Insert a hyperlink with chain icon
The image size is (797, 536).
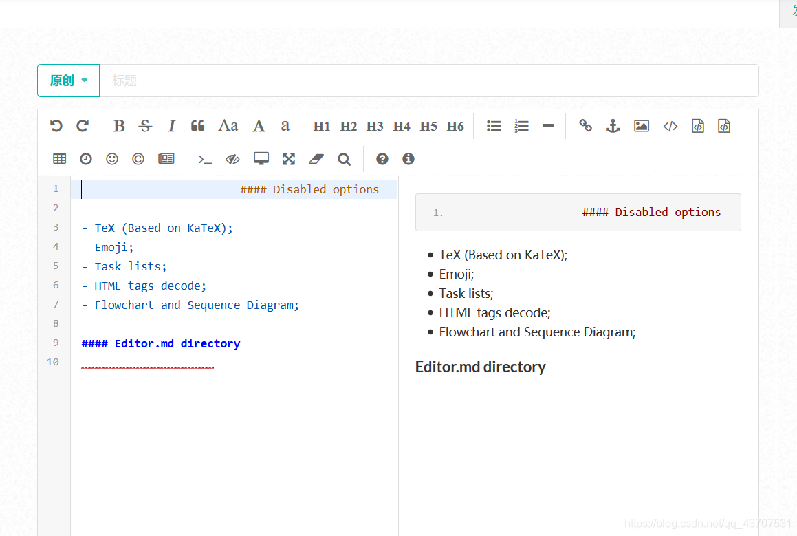coord(586,126)
